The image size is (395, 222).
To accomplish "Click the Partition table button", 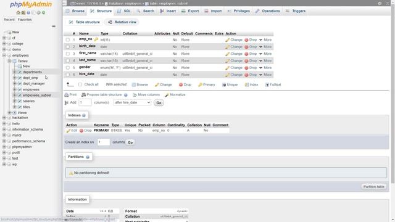I will (374, 187).
